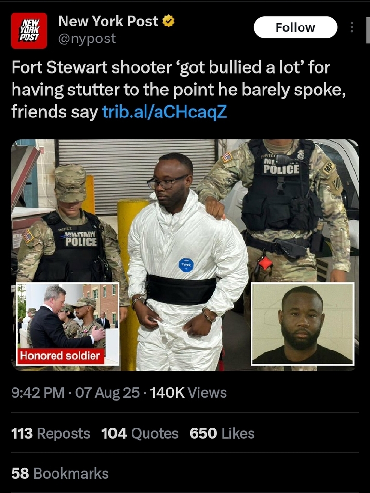
Task: Click the 140K Views count
Action: (x=188, y=392)
